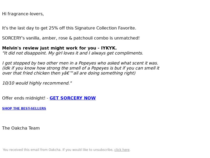Click the "It did not disappoint" quote line

tap(73, 53)
